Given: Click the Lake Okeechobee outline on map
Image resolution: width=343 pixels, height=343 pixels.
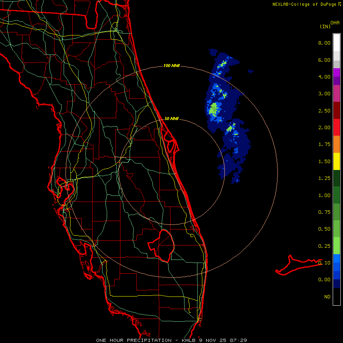Looking at the screenshot, I should (162, 245).
